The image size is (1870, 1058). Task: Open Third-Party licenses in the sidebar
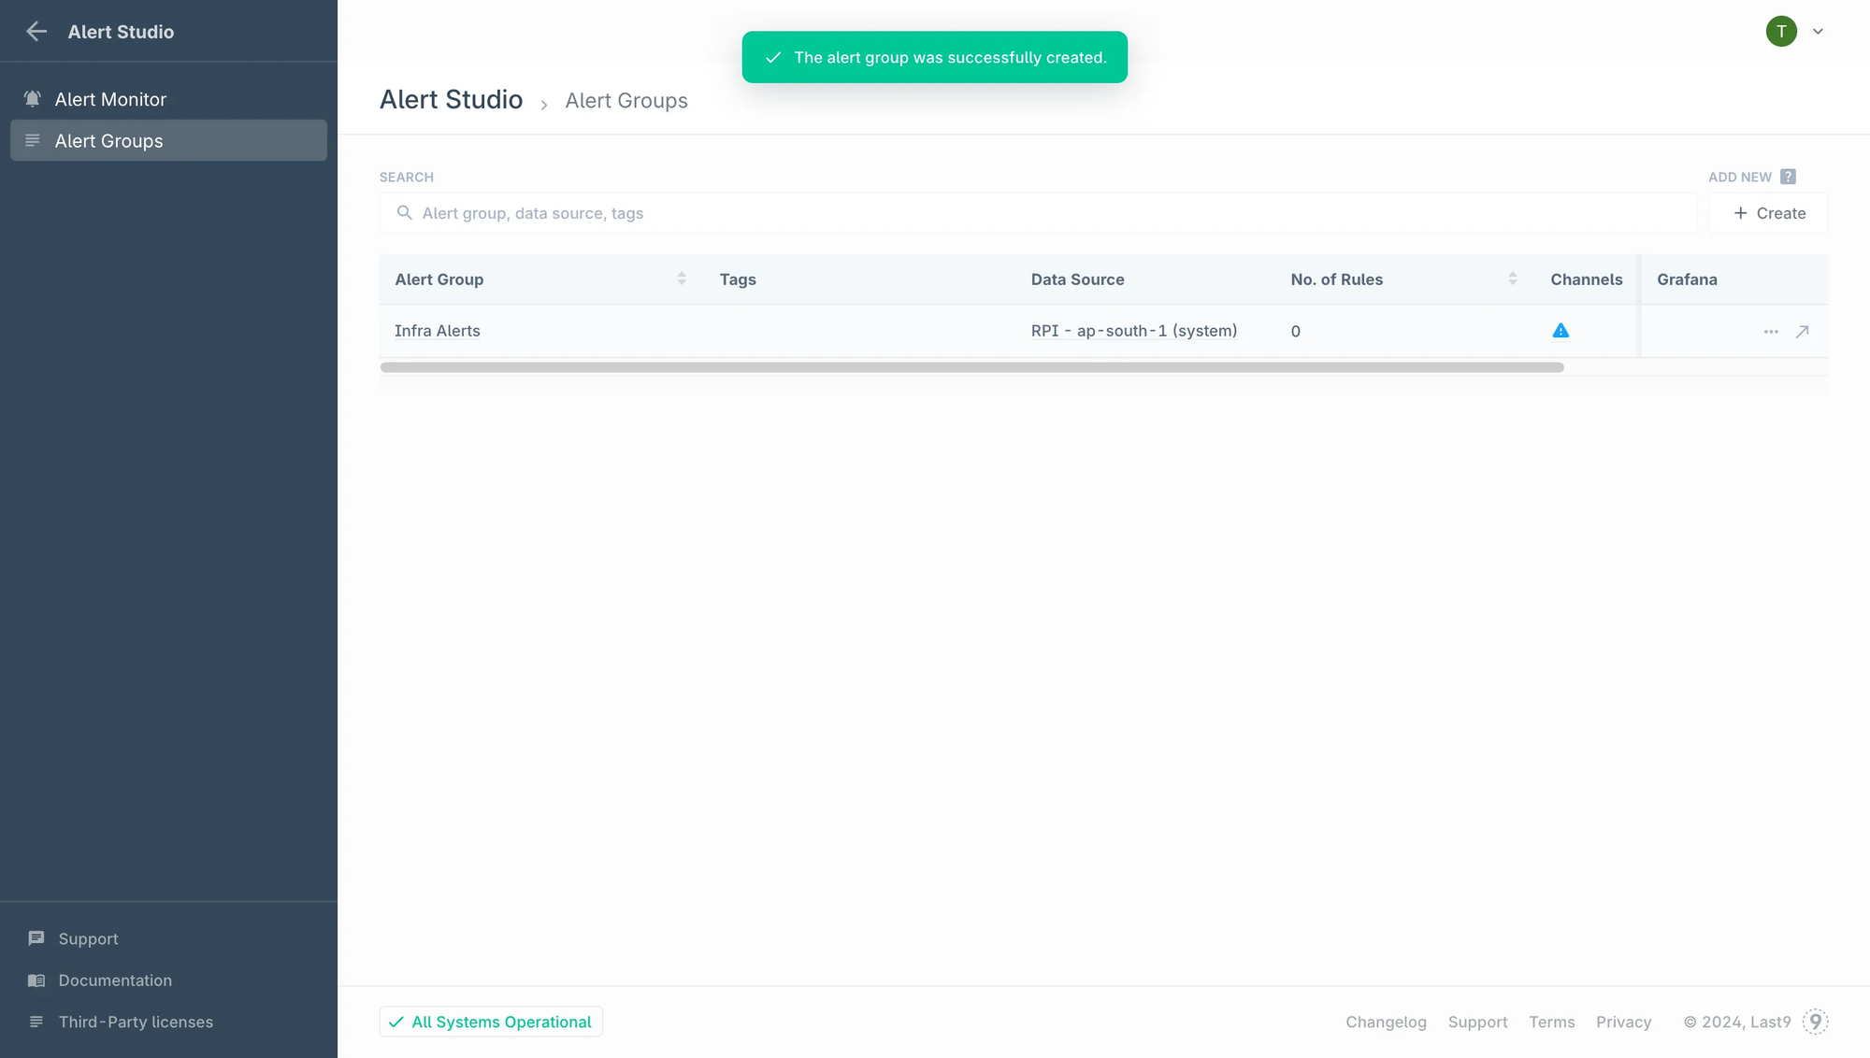[x=135, y=1022]
